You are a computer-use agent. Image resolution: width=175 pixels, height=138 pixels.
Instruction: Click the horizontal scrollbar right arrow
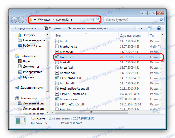(158, 112)
